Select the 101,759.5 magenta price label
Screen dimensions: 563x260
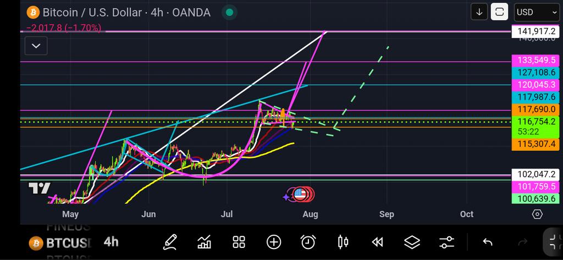coord(536,187)
